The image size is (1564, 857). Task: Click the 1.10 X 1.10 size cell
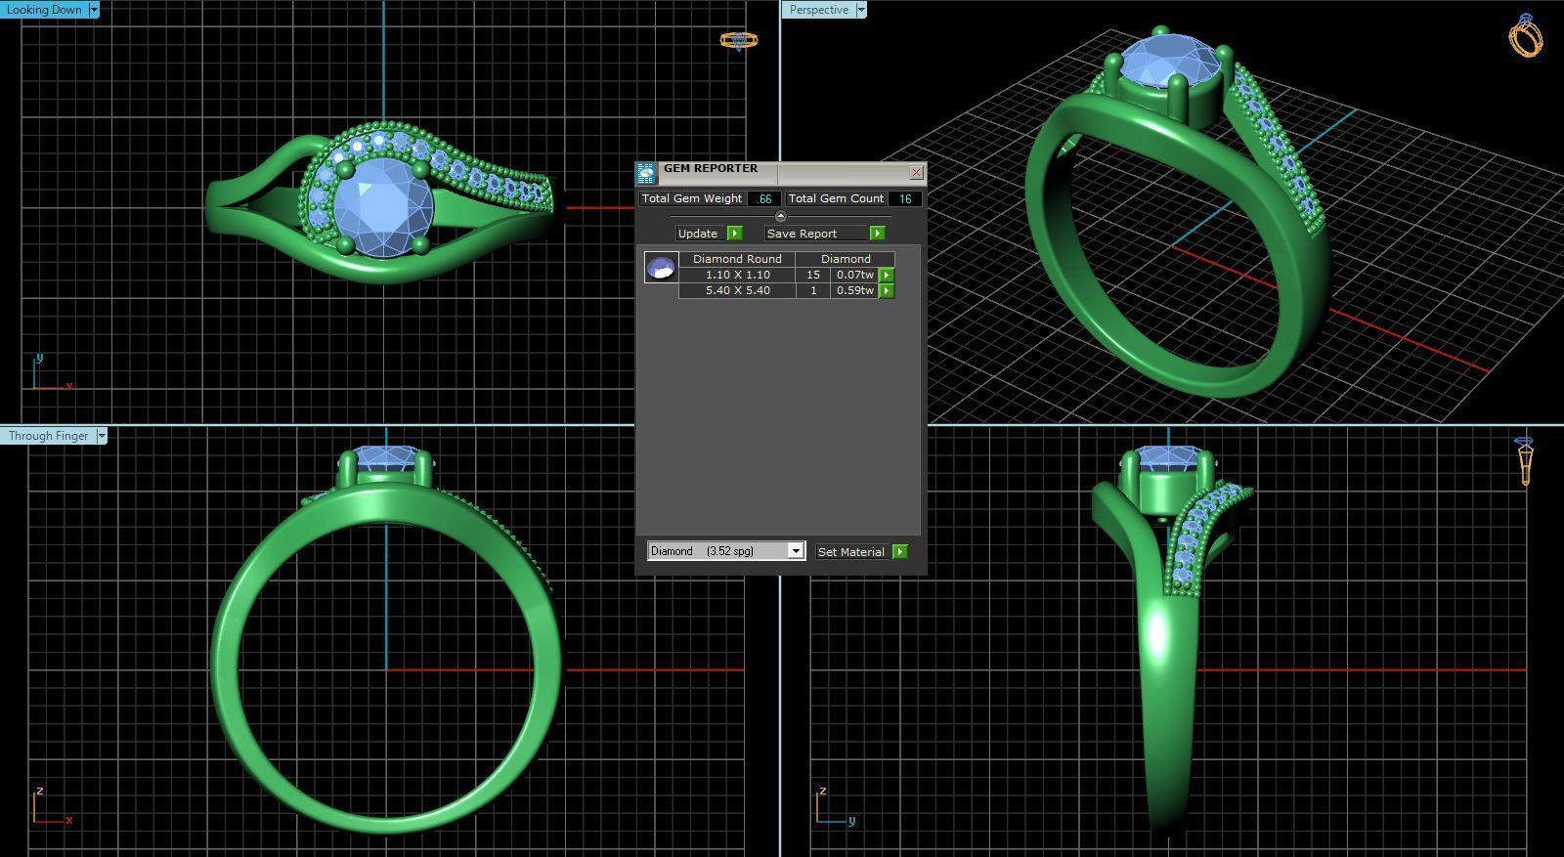(x=737, y=275)
